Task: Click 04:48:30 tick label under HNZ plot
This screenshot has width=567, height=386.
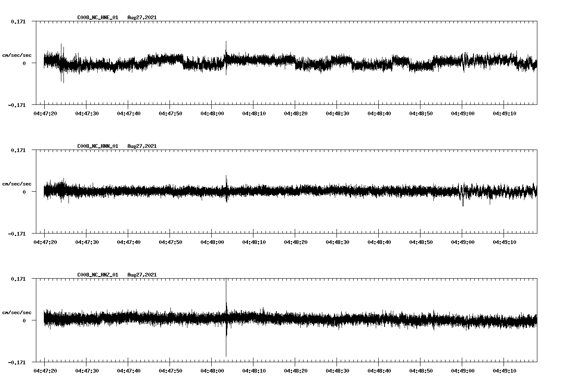Action: click(338, 371)
